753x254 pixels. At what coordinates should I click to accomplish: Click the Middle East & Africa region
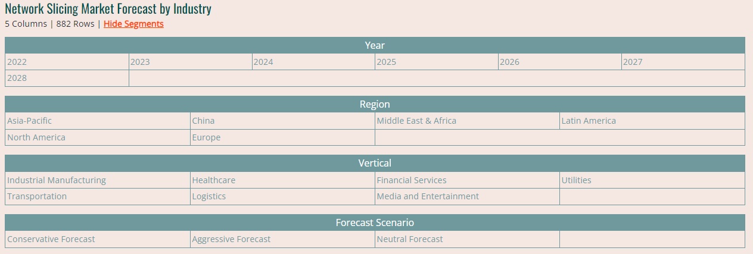[416, 121]
